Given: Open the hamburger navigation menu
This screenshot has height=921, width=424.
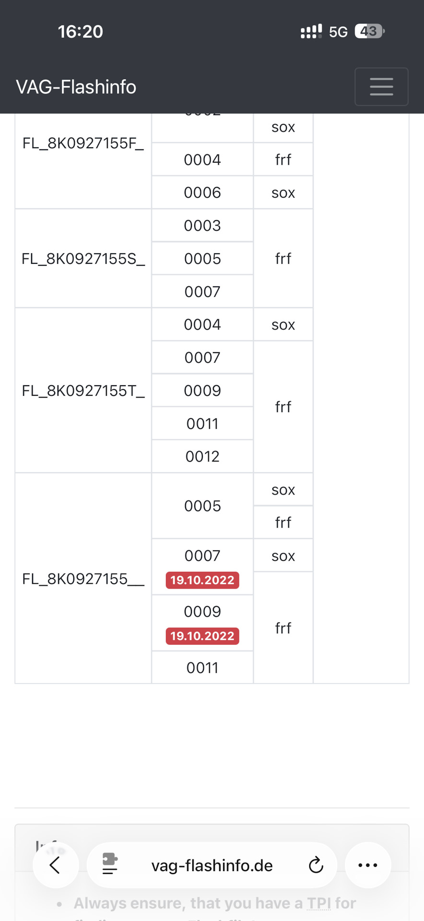Looking at the screenshot, I should click(x=381, y=87).
